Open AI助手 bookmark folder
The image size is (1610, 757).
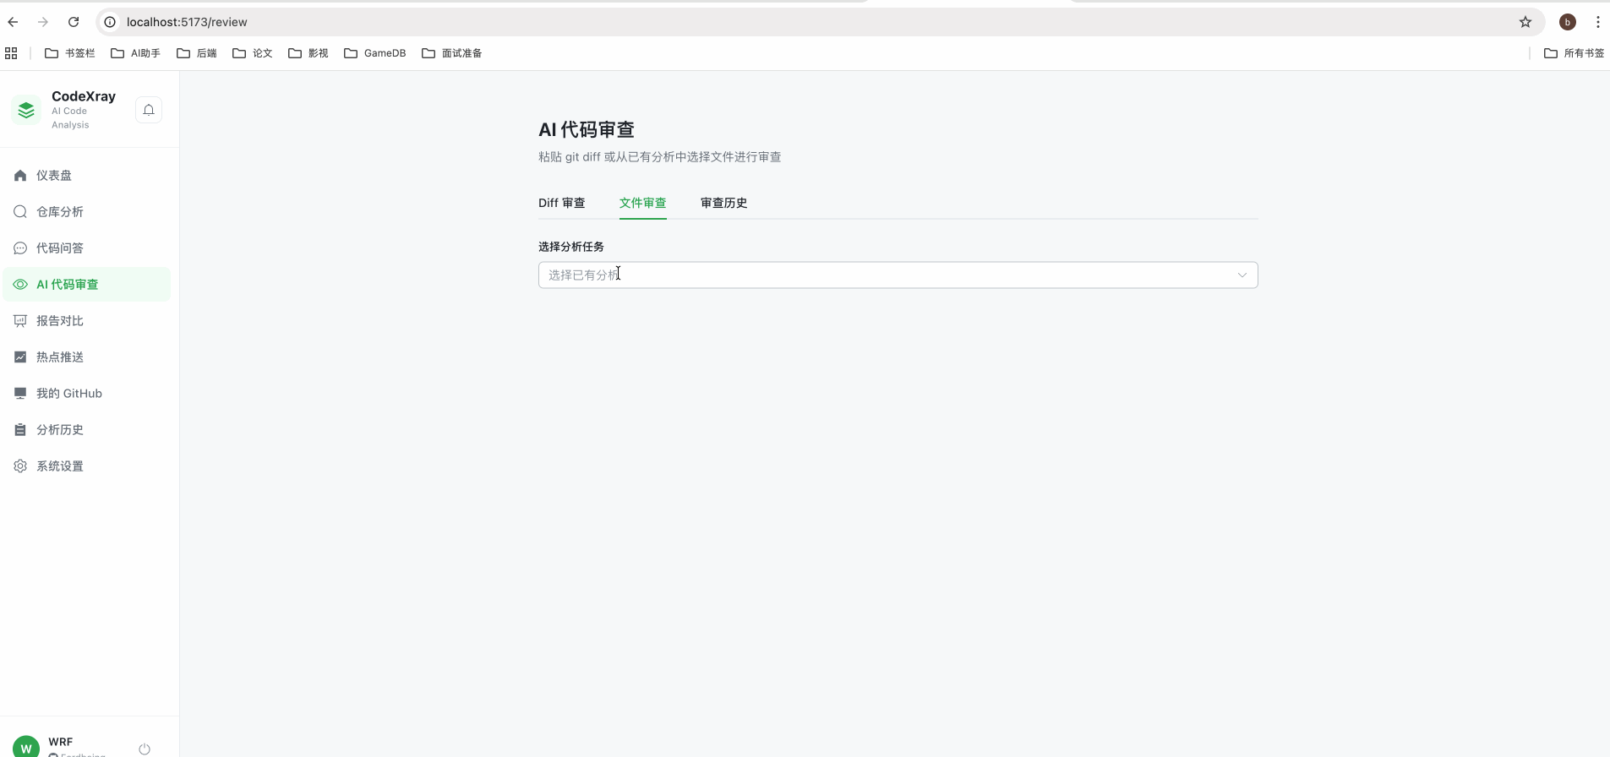coord(136,53)
